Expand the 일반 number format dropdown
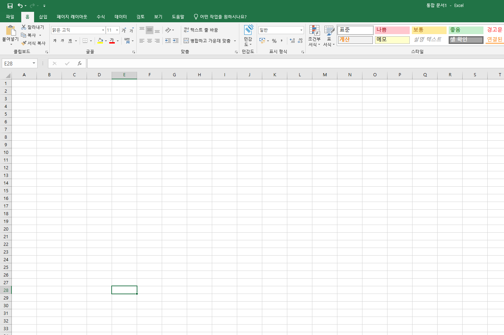 point(301,30)
